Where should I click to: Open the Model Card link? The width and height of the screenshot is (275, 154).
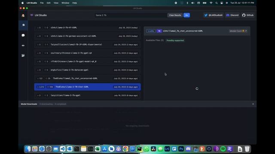point(238,31)
